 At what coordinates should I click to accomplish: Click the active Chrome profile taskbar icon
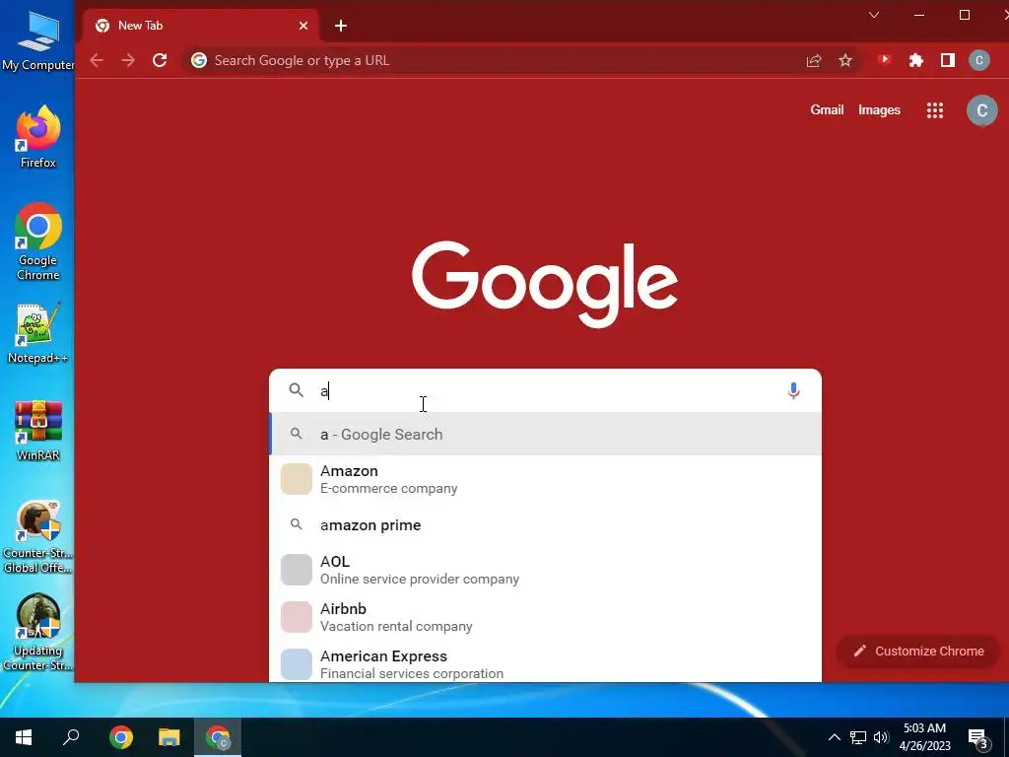[x=218, y=737]
